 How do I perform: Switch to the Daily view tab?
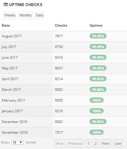39,15
